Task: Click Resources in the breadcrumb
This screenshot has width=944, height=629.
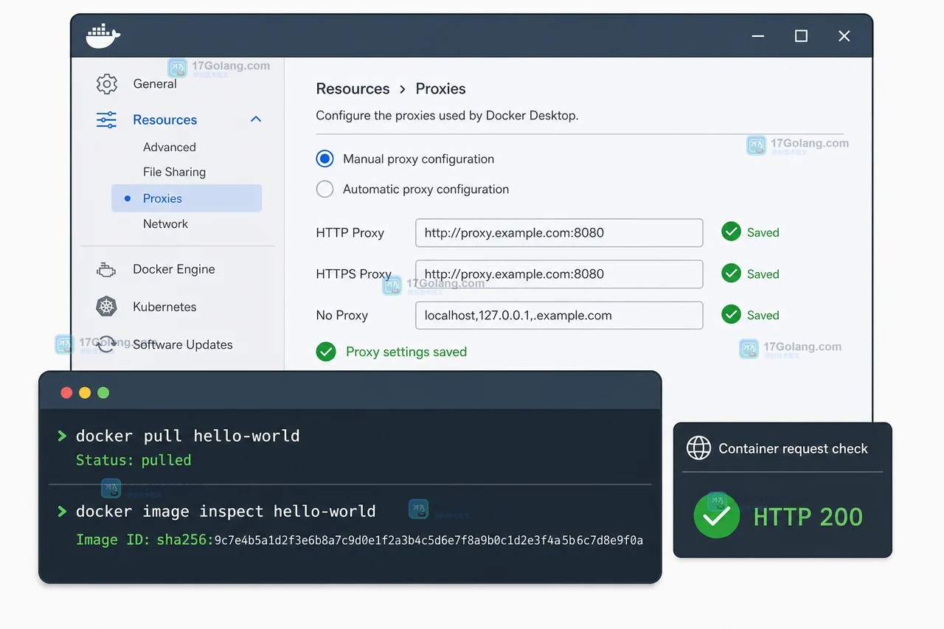Action: click(x=353, y=88)
